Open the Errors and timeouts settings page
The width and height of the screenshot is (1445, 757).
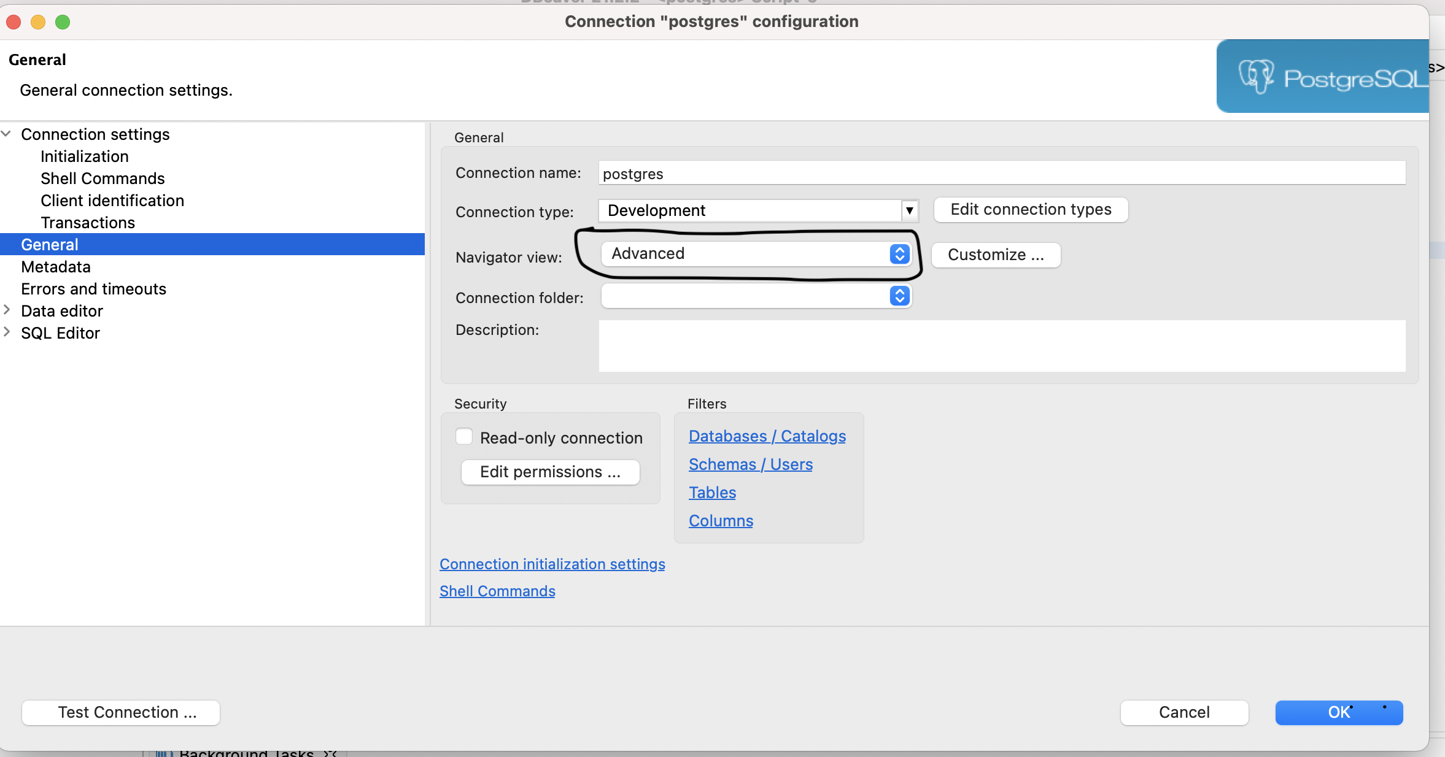(x=93, y=288)
